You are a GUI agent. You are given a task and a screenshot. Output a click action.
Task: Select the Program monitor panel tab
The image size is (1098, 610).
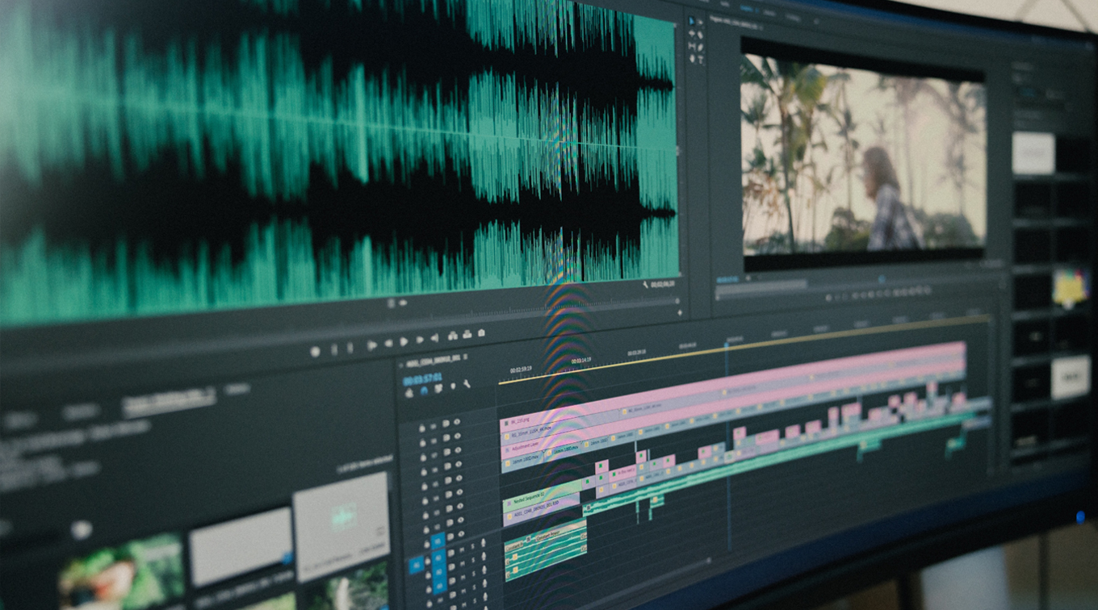click(x=734, y=23)
